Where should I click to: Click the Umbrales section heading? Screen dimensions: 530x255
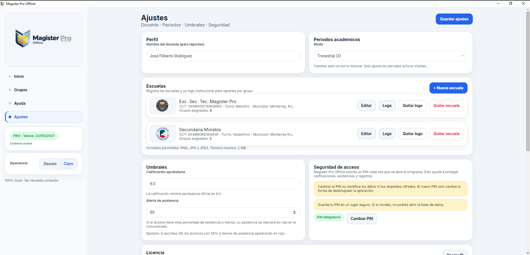pos(157,167)
